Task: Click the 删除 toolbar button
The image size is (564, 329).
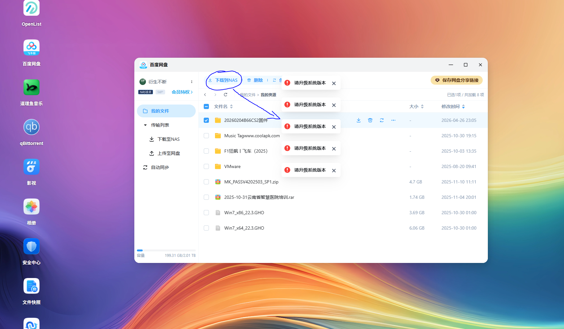Action: coord(255,80)
